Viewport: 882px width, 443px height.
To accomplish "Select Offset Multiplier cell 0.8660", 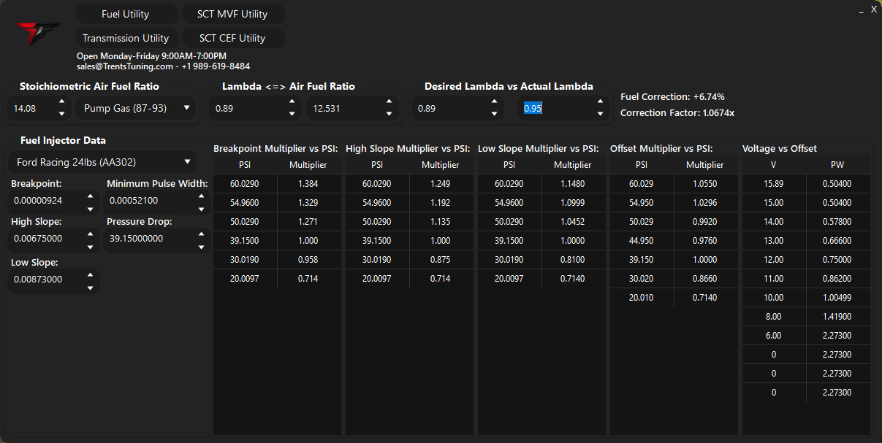I will [705, 279].
